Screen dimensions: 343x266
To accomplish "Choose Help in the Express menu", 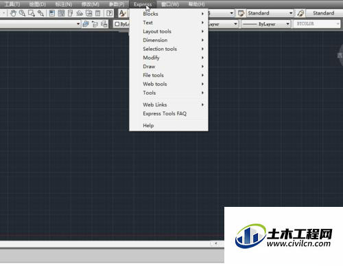I will (x=169, y=126).
